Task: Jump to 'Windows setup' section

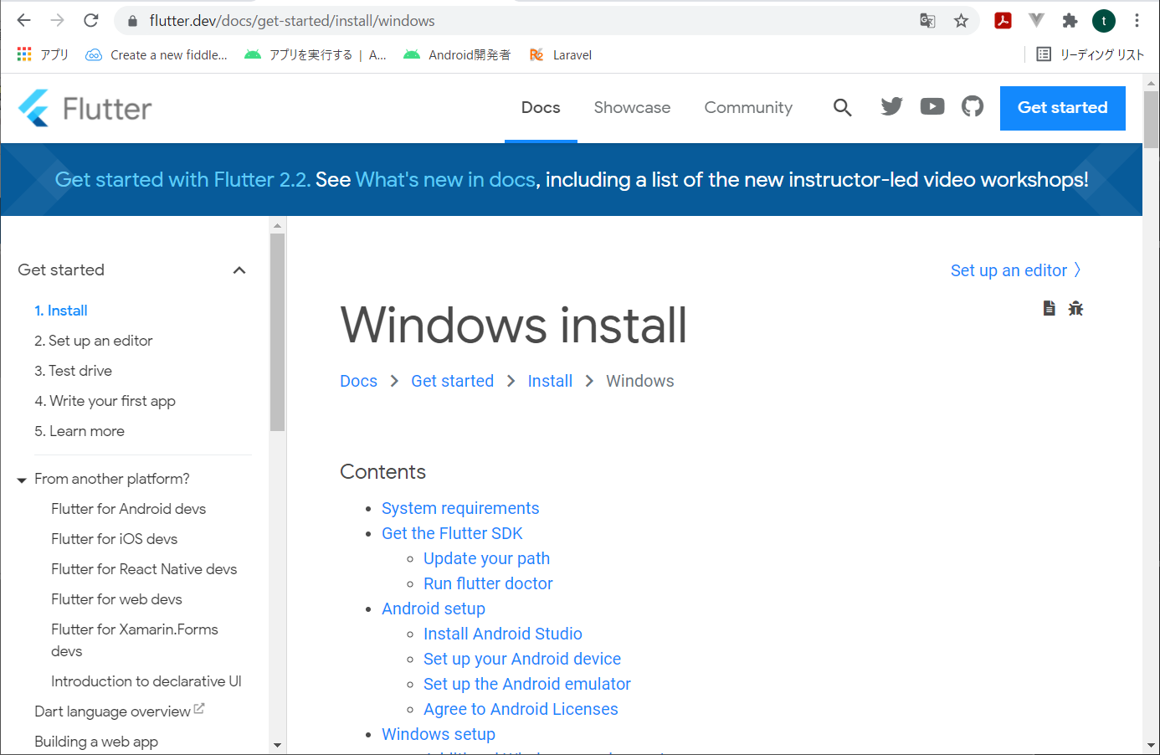Action: [439, 734]
